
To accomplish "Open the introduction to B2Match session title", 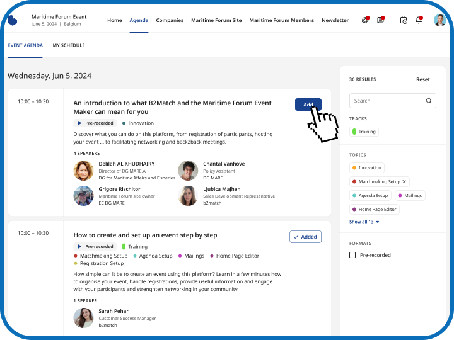I will tap(172, 107).
